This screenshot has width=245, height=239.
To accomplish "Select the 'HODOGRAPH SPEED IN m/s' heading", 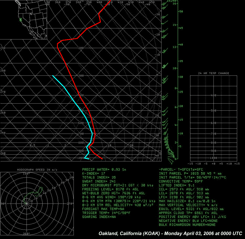I will click(x=37, y=170).
